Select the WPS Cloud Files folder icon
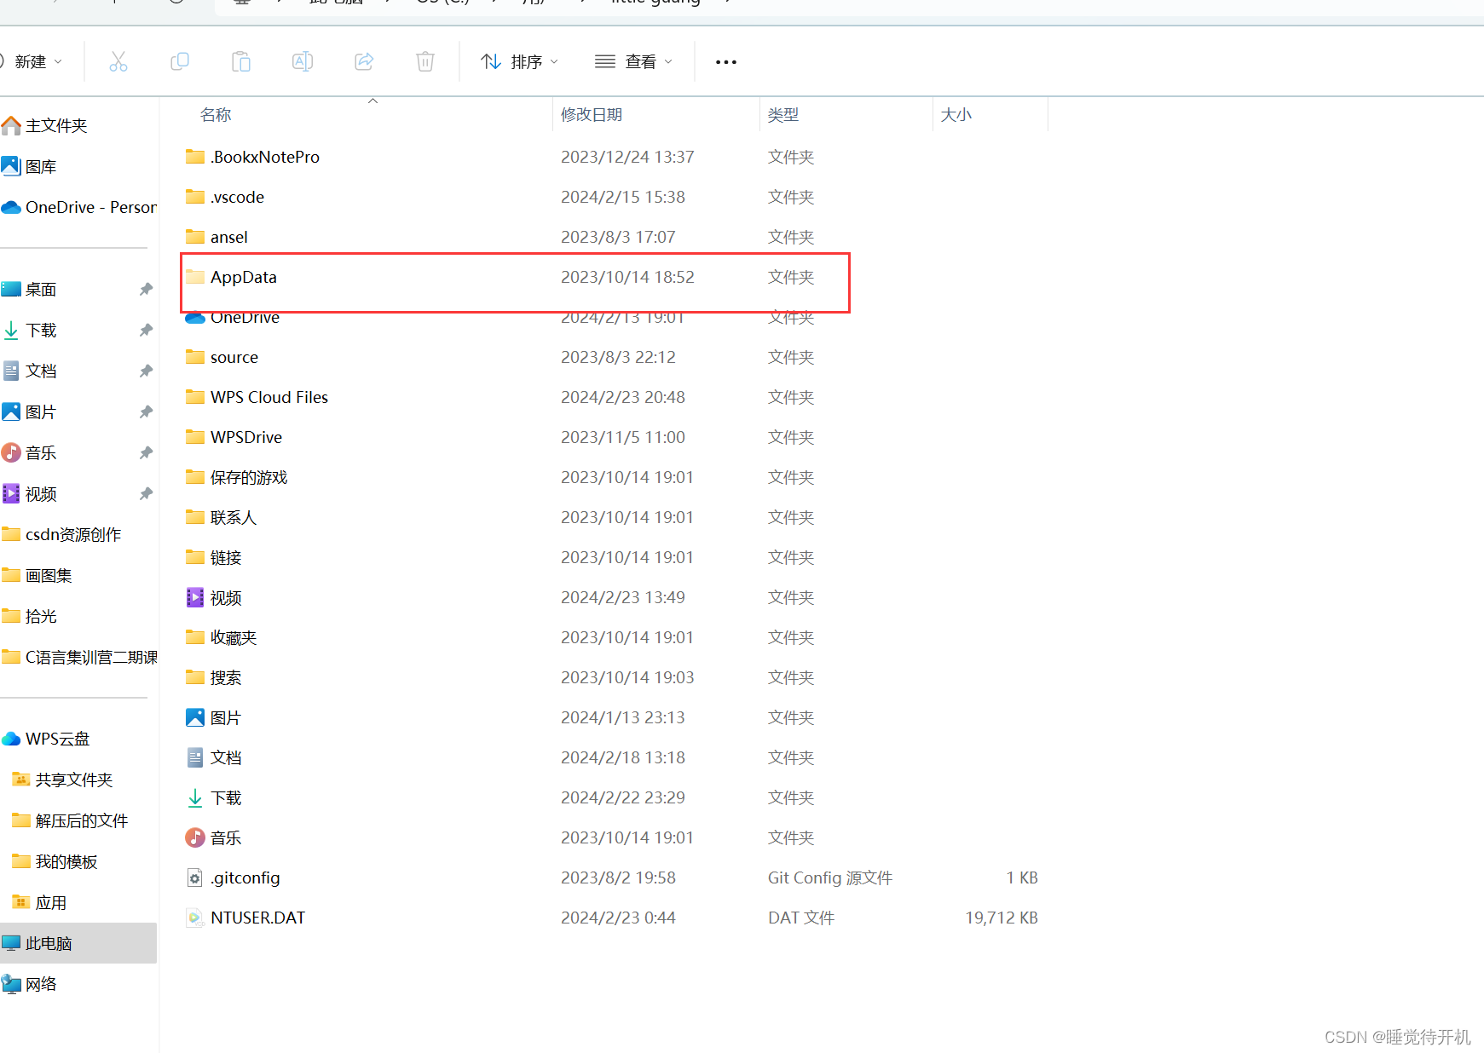Screen dimensions: 1484x1053 [x=195, y=397]
